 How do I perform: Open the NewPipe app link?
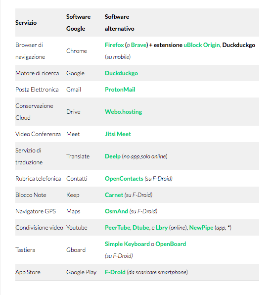point(201,228)
